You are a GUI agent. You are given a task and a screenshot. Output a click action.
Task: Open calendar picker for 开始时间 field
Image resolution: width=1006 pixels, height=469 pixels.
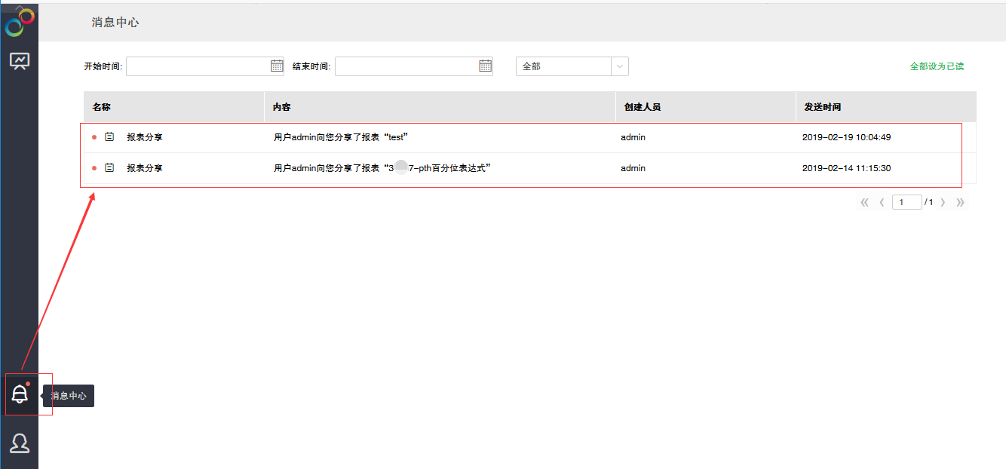(x=275, y=66)
